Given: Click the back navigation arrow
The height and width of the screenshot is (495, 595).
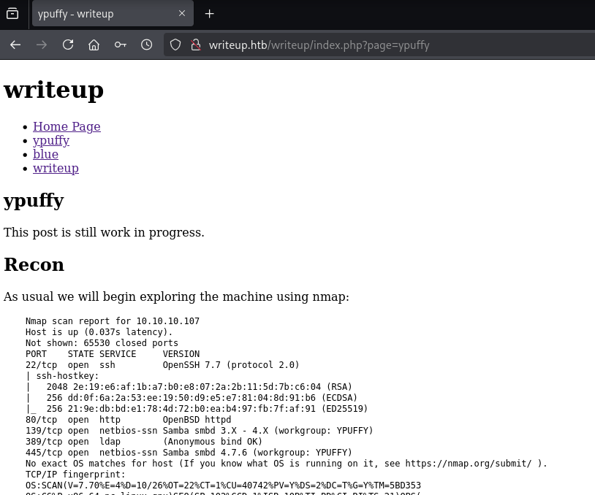Looking at the screenshot, I should pyautogui.click(x=15, y=45).
